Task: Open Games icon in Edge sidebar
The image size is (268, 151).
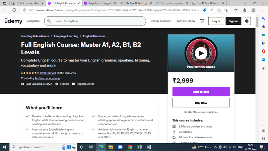Action: coord(263,43)
